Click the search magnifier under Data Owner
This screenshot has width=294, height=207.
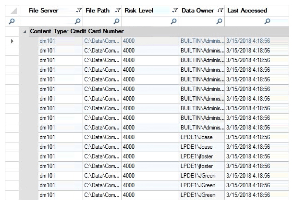(x=219, y=21)
